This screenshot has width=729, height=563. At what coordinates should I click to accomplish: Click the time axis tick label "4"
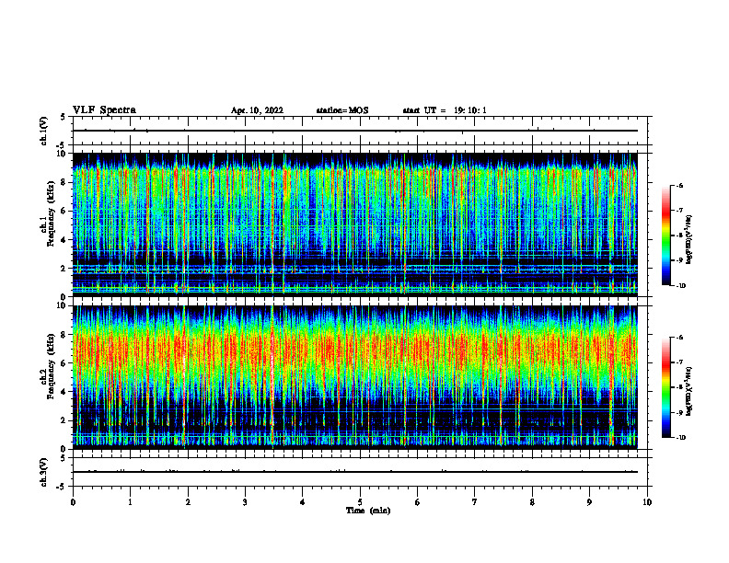(303, 502)
